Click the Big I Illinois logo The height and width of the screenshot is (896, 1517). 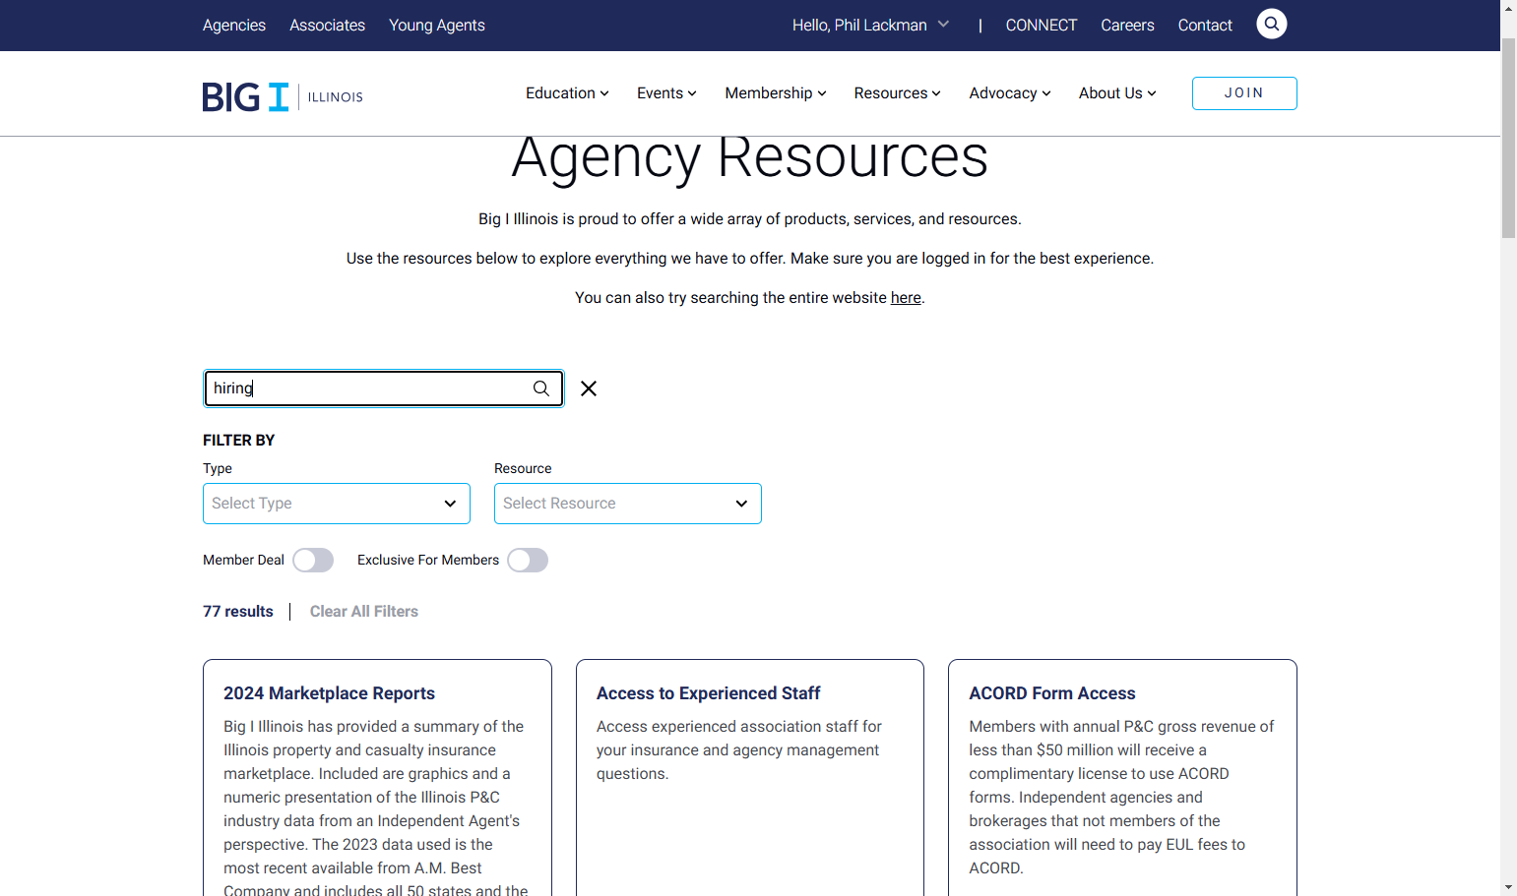283,96
